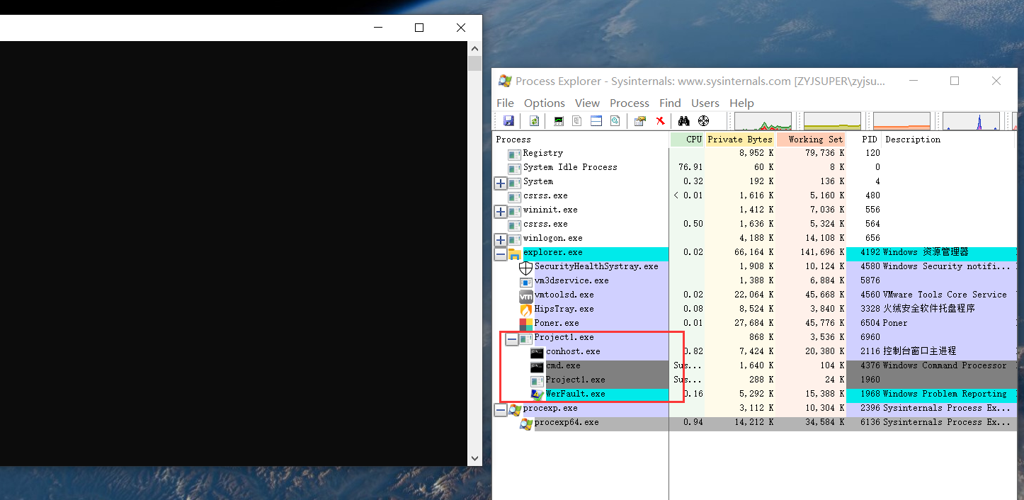The width and height of the screenshot is (1024, 500).
Task: Click the view DLLs/handles toolbar icon
Action: [615, 121]
